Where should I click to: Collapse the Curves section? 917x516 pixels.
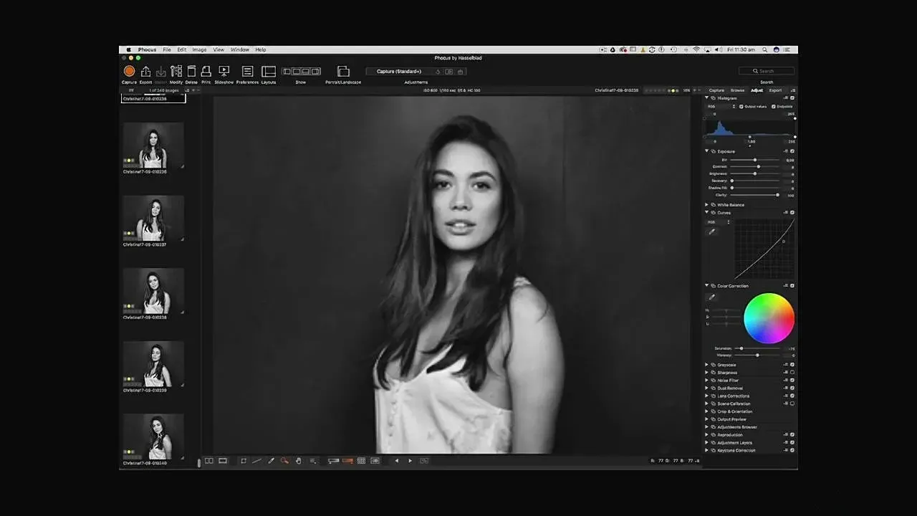[707, 212]
